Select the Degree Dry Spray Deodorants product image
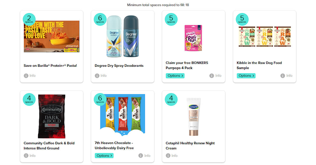Screen dimensions: 316x165 tap(122, 36)
